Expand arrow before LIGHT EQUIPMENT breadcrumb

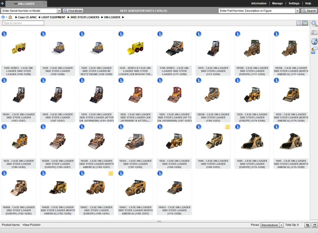40,17
